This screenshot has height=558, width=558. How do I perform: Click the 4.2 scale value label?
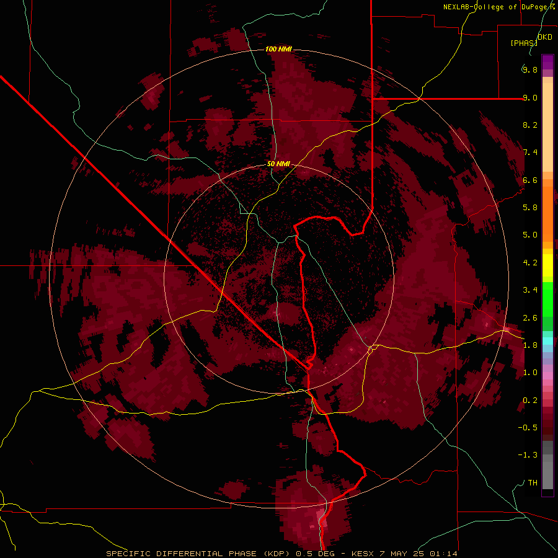click(x=530, y=263)
